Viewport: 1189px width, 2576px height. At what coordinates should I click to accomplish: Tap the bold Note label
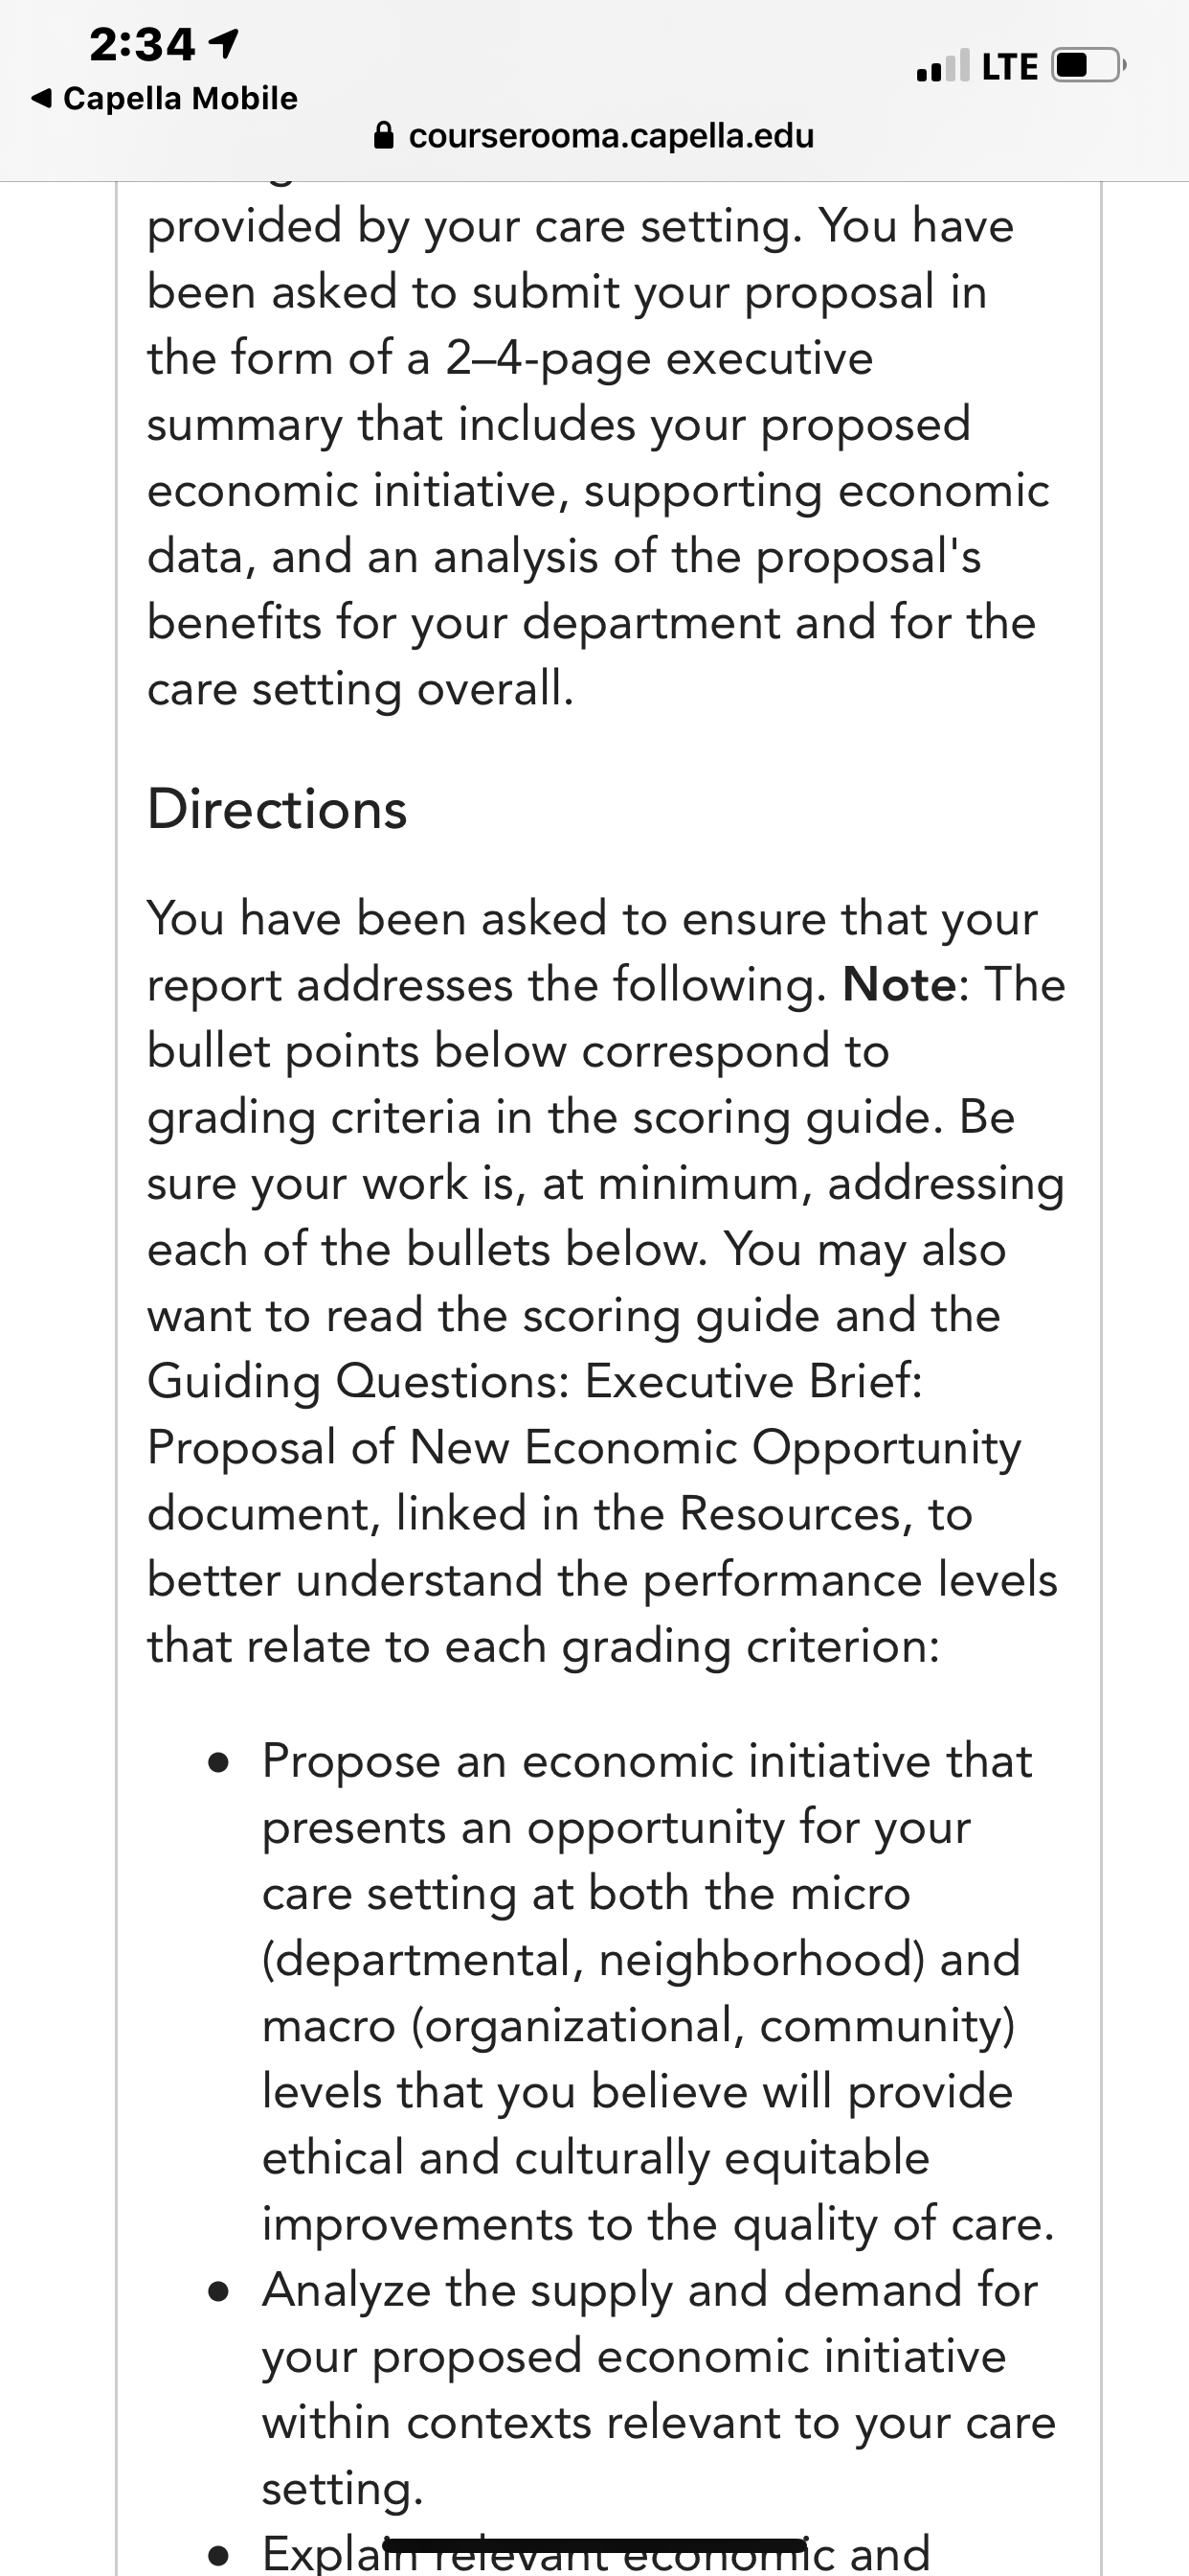900,985
